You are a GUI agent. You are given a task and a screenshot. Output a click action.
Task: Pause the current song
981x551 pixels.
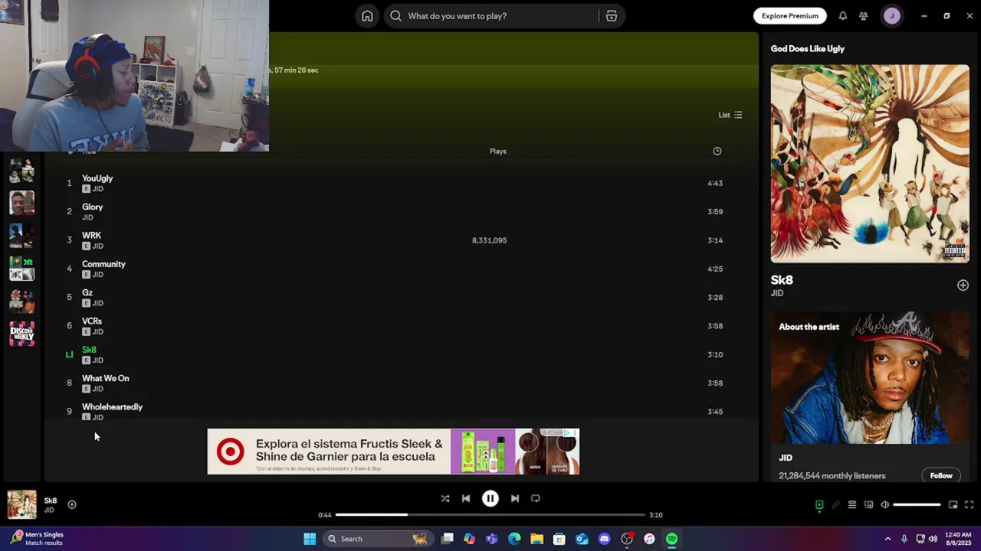[490, 499]
